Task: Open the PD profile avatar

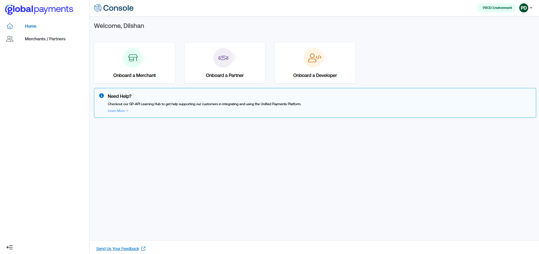Action: pos(523,8)
